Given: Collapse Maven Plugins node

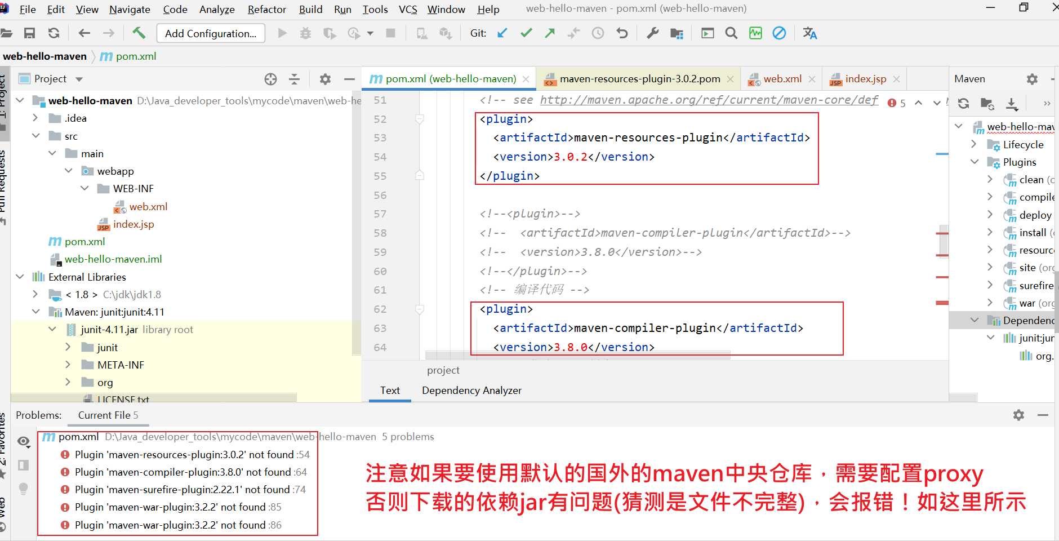Looking at the screenshot, I should 975,162.
